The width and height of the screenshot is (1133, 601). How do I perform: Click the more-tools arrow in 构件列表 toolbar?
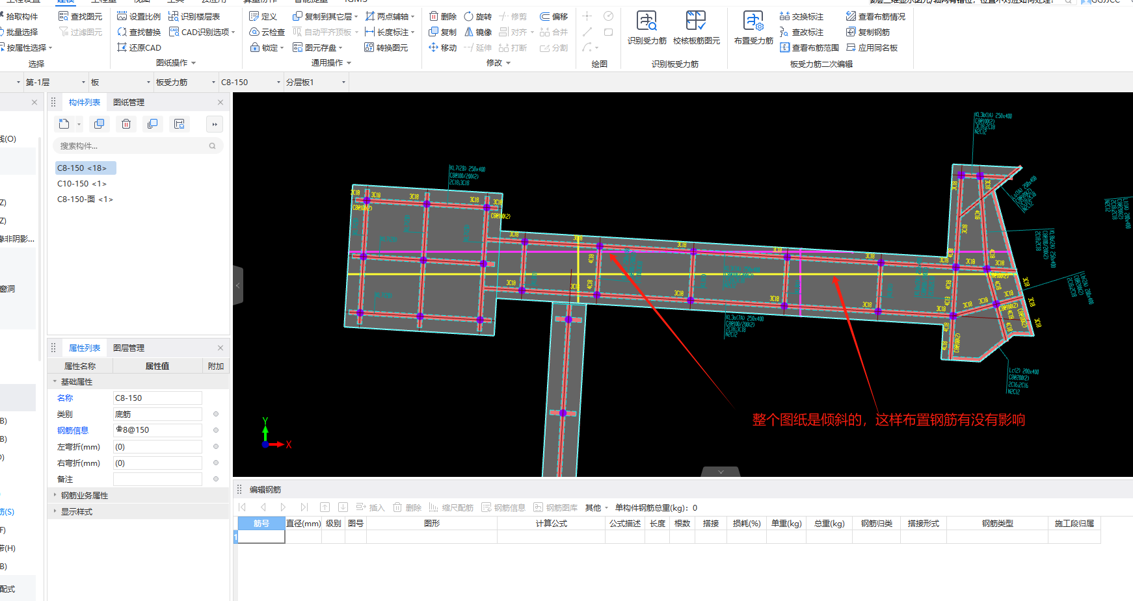coord(215,124)
